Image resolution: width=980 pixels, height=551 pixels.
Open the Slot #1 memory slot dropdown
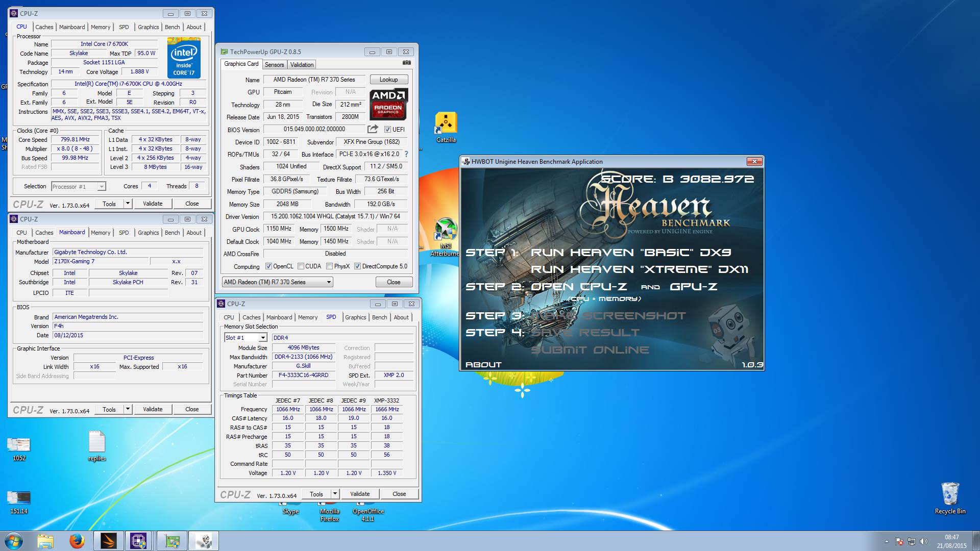(246, 338)
